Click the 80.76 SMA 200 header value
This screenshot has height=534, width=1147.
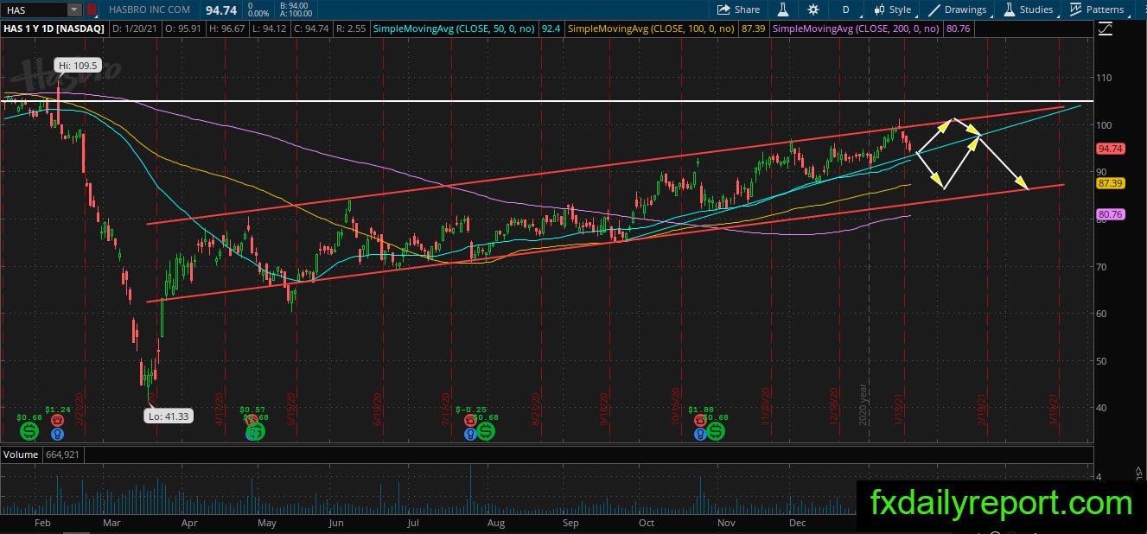tap(958, 29)
